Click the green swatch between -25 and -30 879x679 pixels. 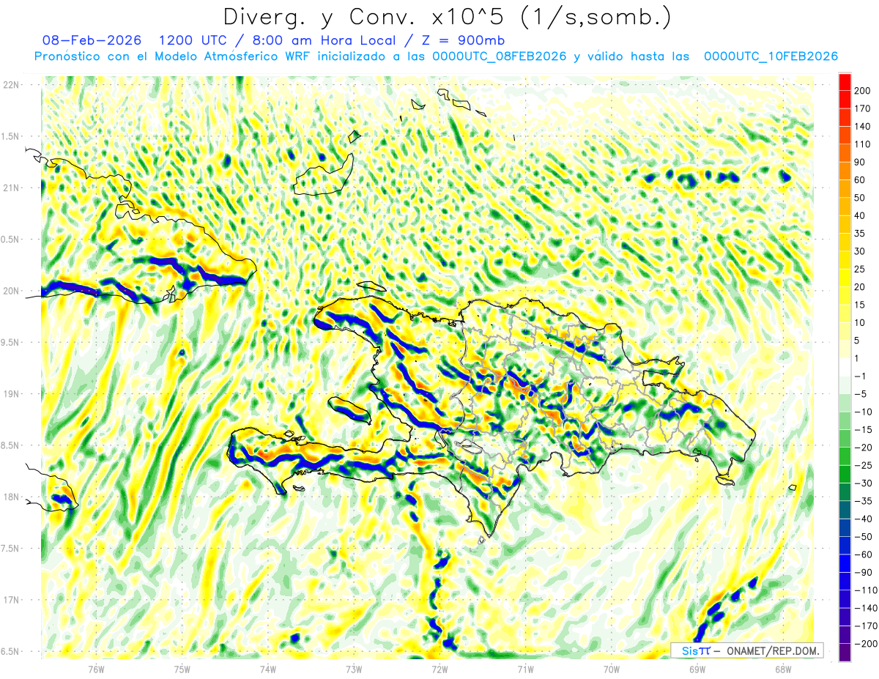click(845, 474)
